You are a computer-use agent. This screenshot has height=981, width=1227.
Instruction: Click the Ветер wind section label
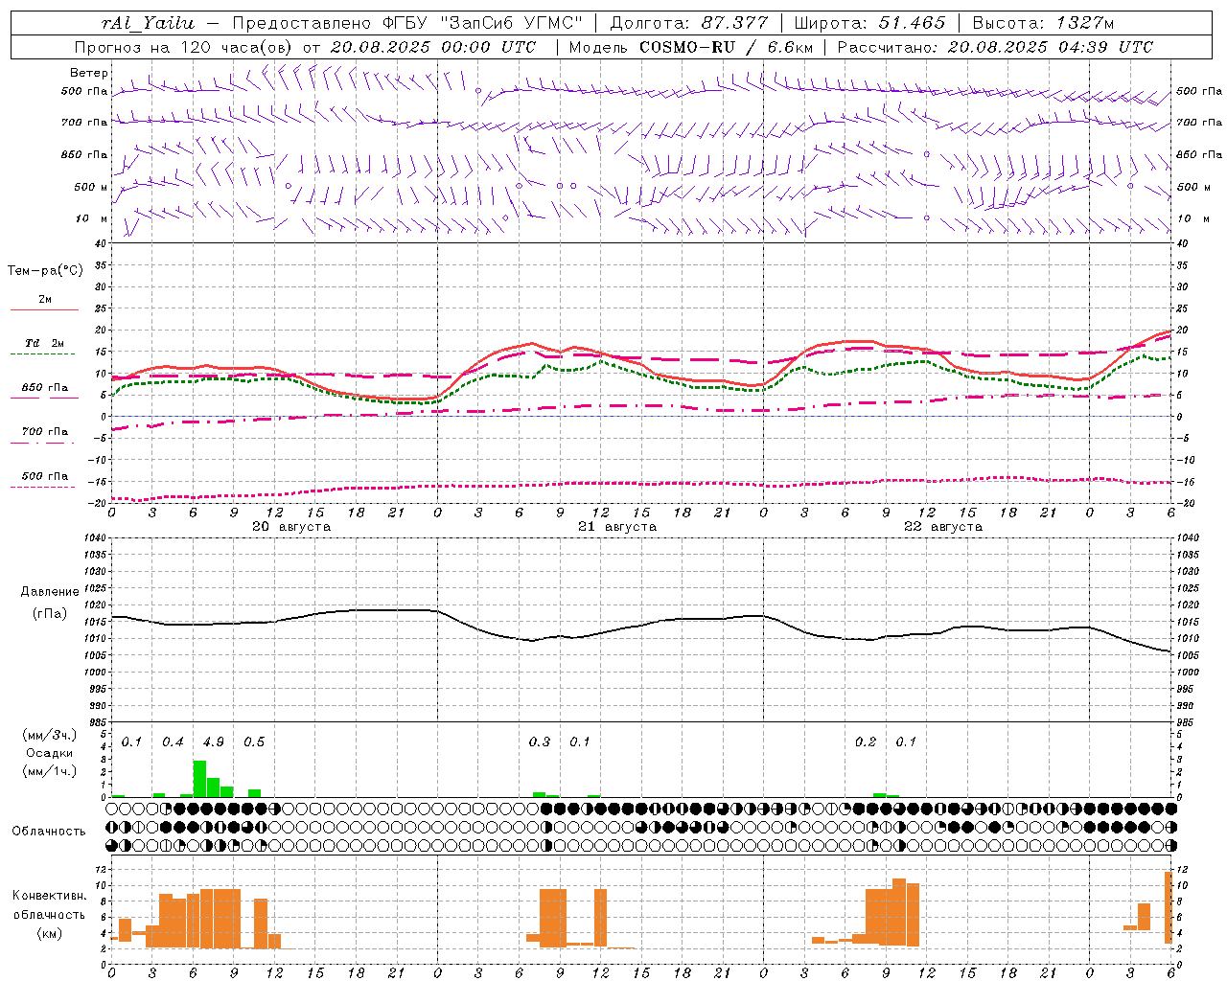[x=88, y=73]
